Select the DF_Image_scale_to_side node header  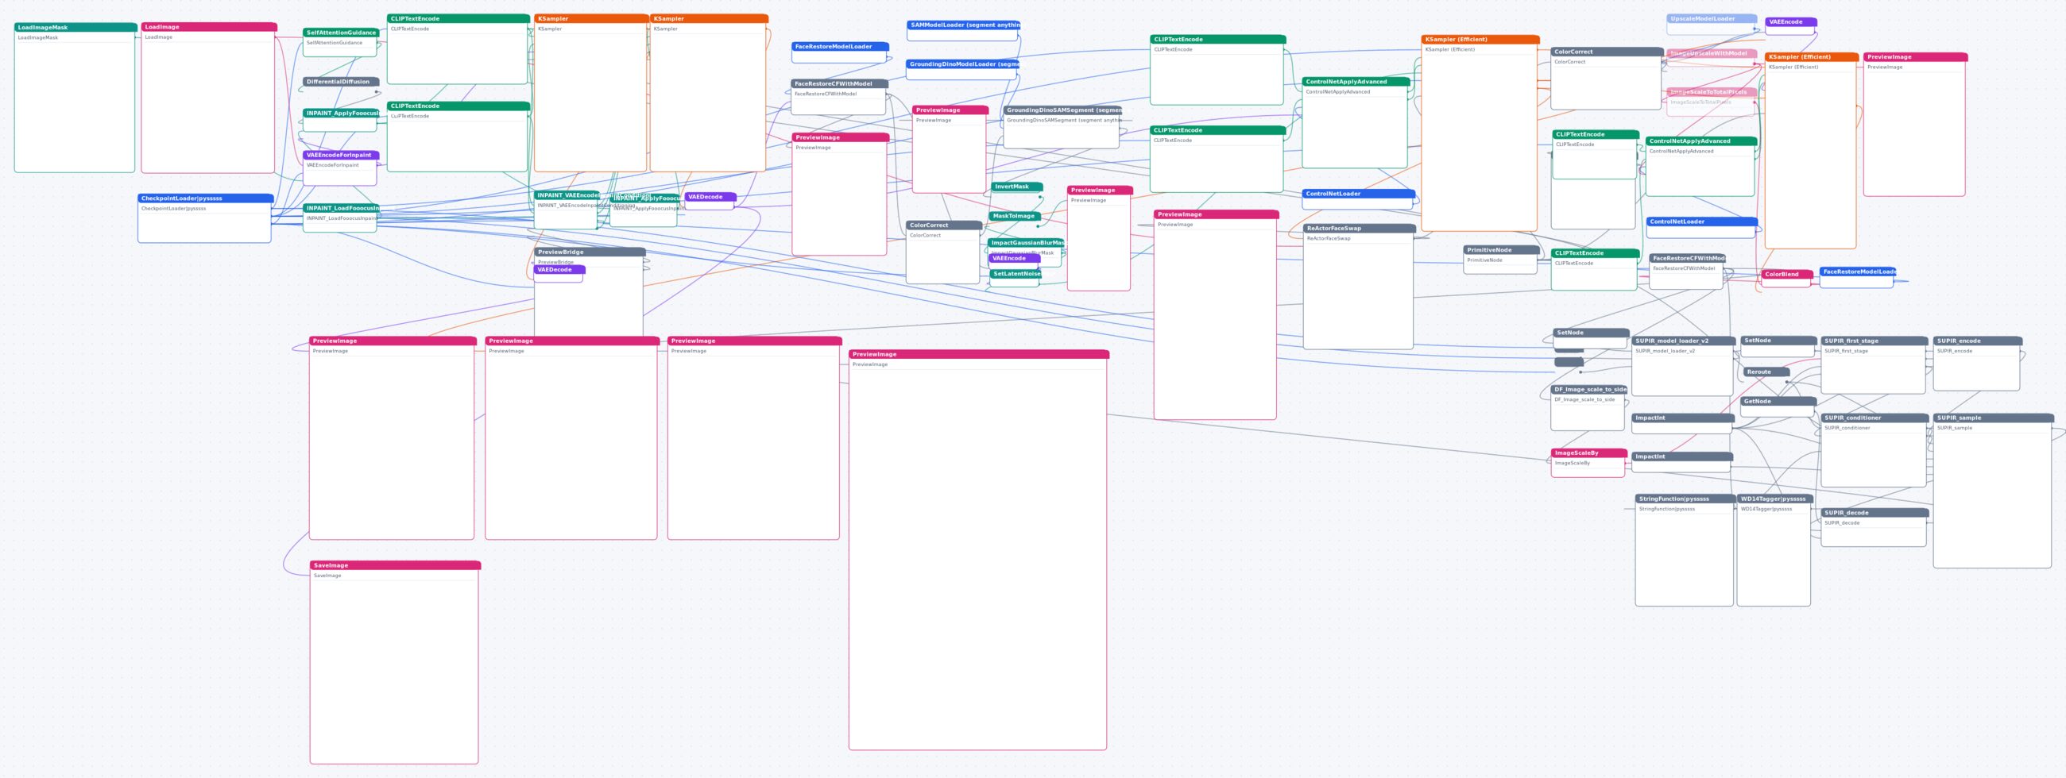(1588, 391)
